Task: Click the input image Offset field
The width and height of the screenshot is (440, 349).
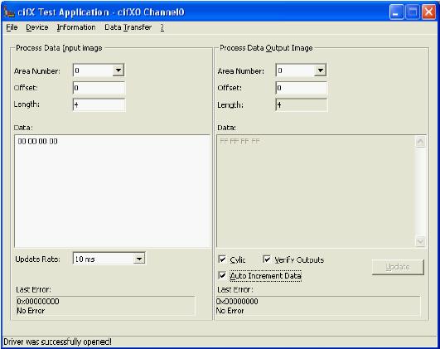Action: coord(99,88)
